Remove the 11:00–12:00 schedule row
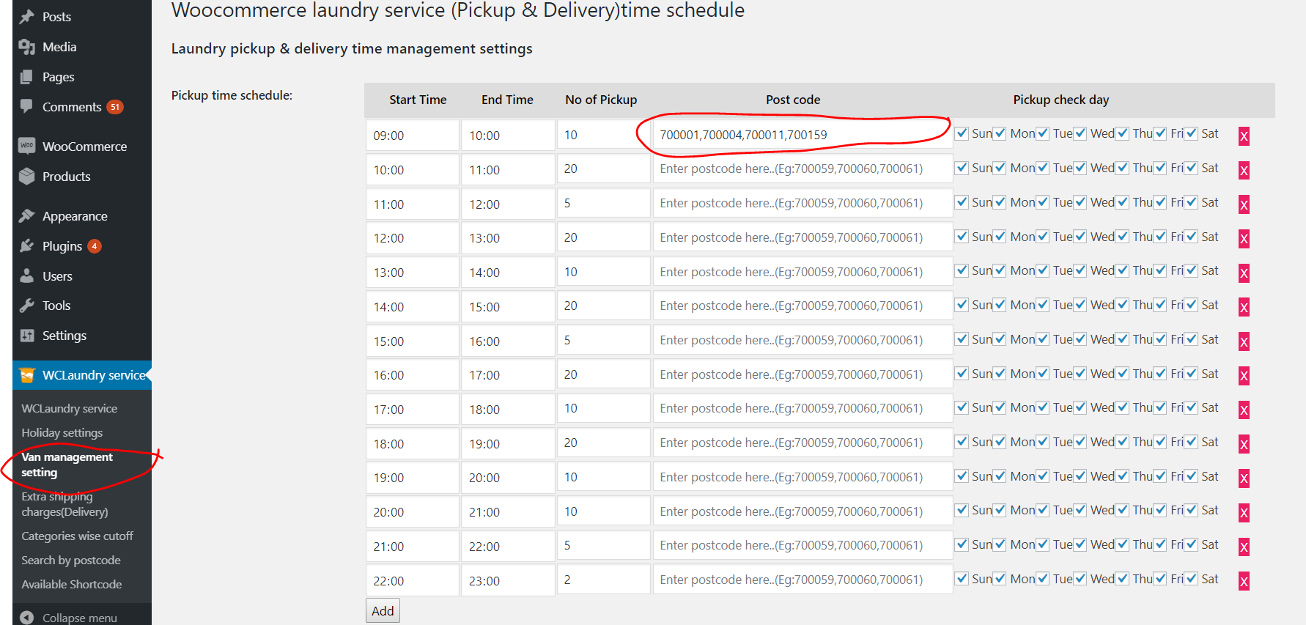This screenshot has width=1306, height=625. [x=1244, y=204]
